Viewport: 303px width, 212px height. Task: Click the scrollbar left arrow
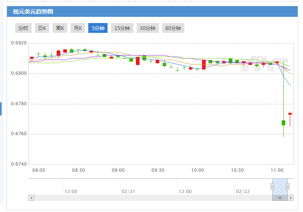click(31, 198)
